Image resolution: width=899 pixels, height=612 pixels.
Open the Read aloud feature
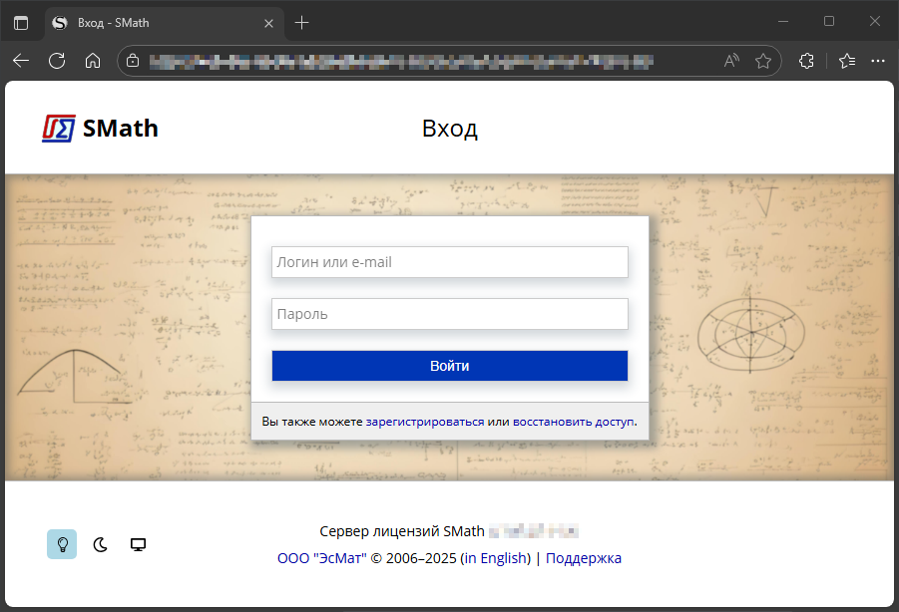point(731,61)
